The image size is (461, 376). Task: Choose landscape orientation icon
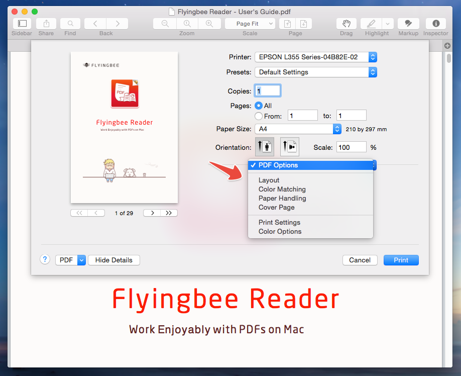tap(290, 146)
